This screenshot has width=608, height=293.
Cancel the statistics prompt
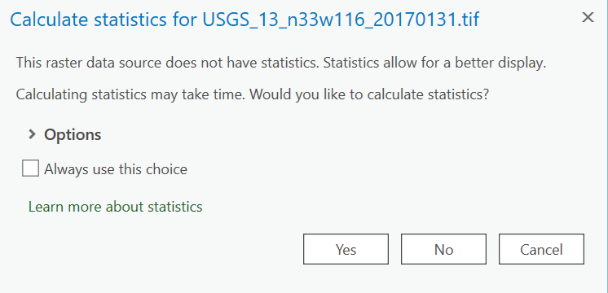click(541, 249)
